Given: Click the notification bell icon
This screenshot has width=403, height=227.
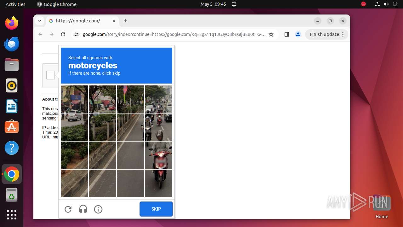Looking at the screenshot, I should (234, 4).
